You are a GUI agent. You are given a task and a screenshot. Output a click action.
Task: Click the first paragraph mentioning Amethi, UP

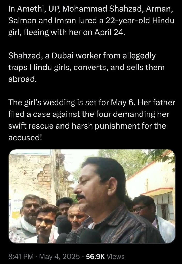pyautogui.click(x=91, y=20)
